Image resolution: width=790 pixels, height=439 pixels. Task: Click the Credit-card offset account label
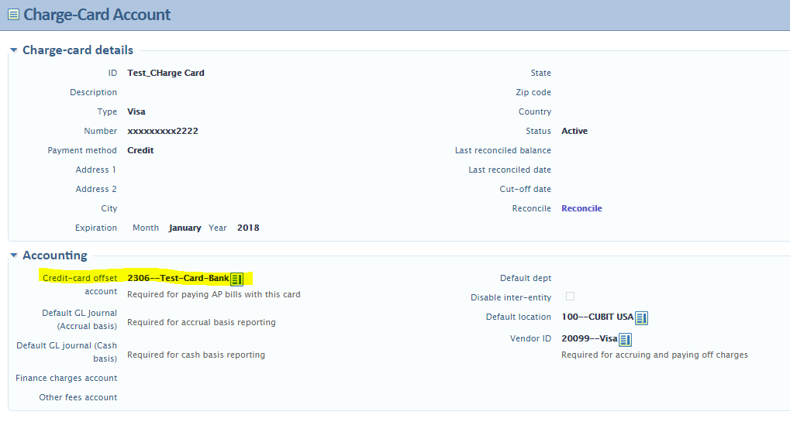click(80, 285)
